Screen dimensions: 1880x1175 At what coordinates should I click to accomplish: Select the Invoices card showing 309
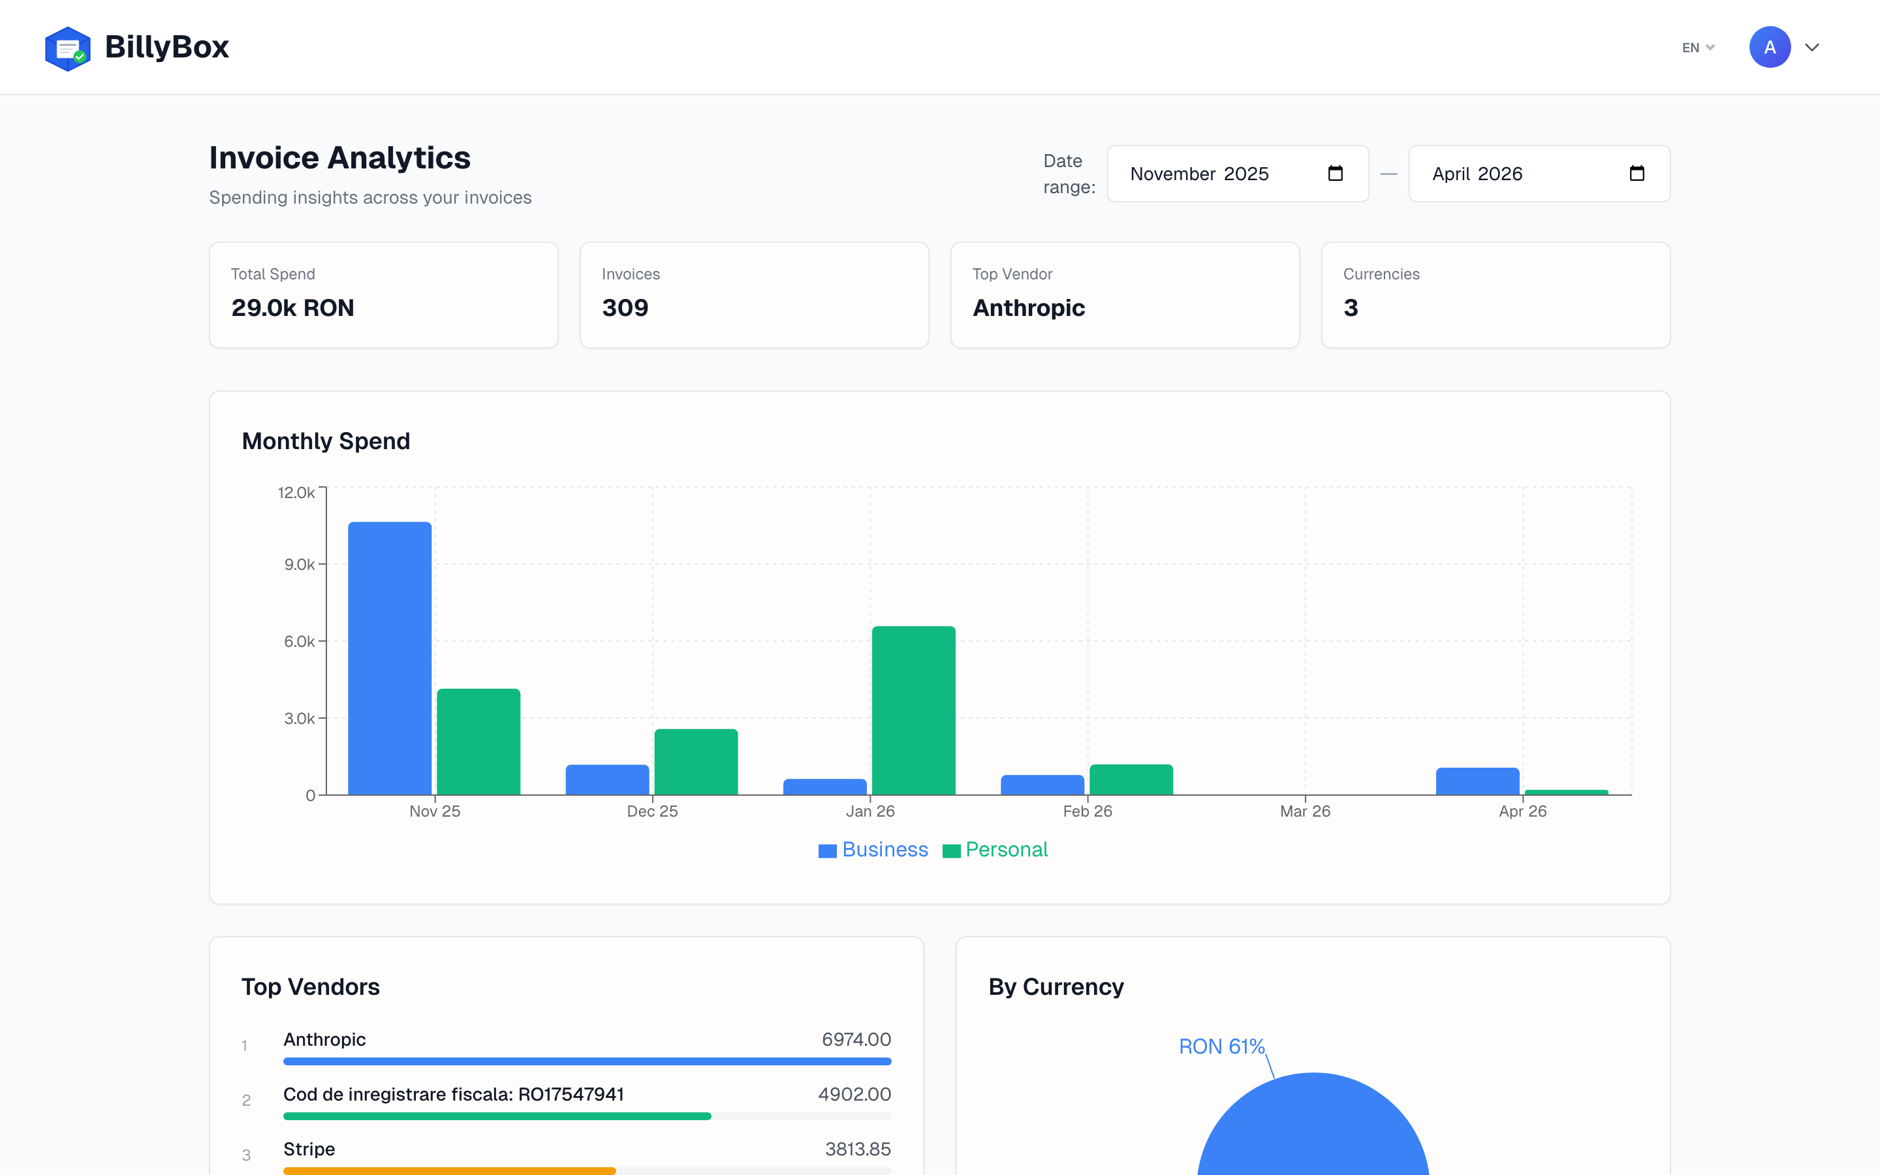(x=753, y=294)
